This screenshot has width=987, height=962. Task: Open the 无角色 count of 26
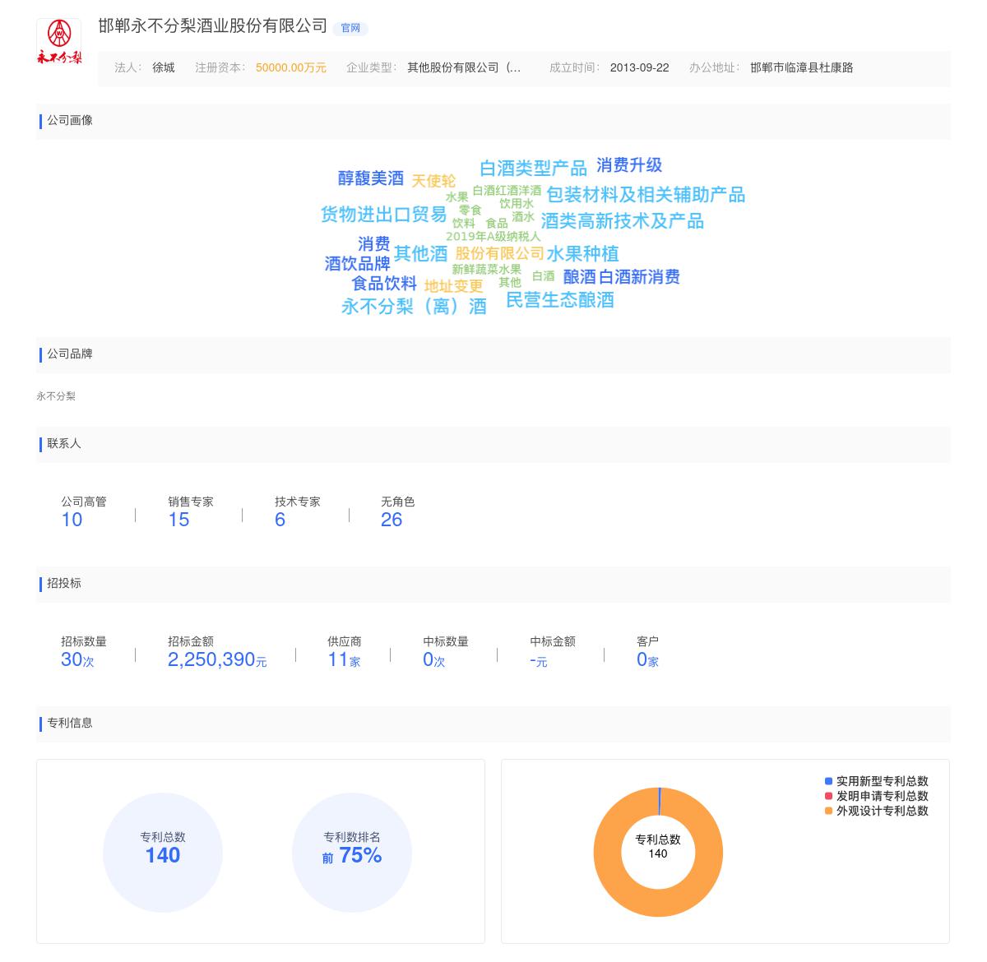coord(392,520)
